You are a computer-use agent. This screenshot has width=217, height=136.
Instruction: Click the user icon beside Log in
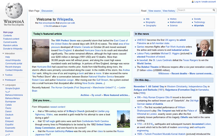(193, 2)
